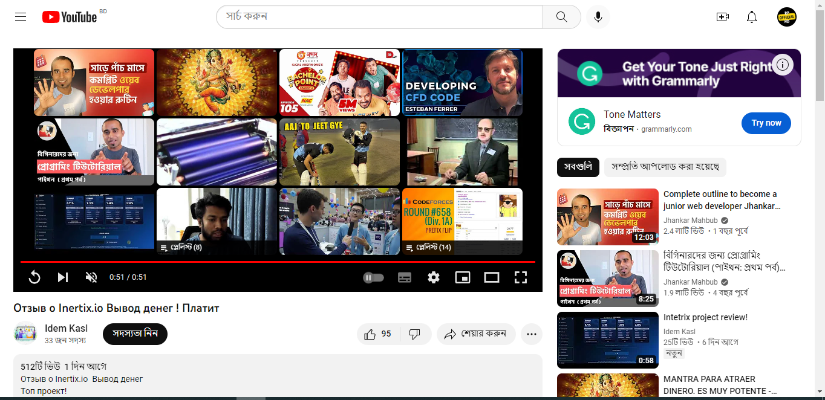Open sidebar Python beginner tutorial thumbnail
The image size is (825, 400).
coord(608,279)
